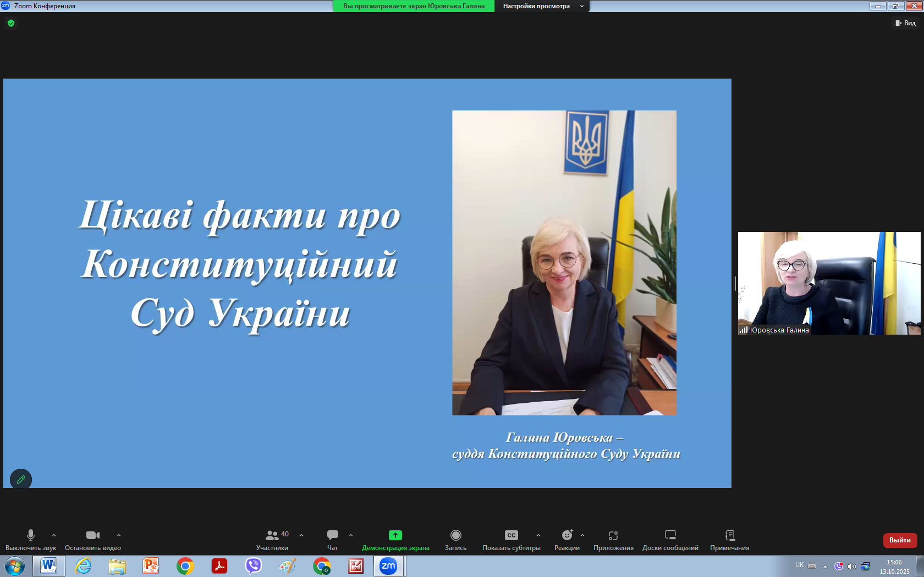Screen dimensions: 924x577
Task: Open the Reactions smiley icon
Action: click(x=566, y=535)
